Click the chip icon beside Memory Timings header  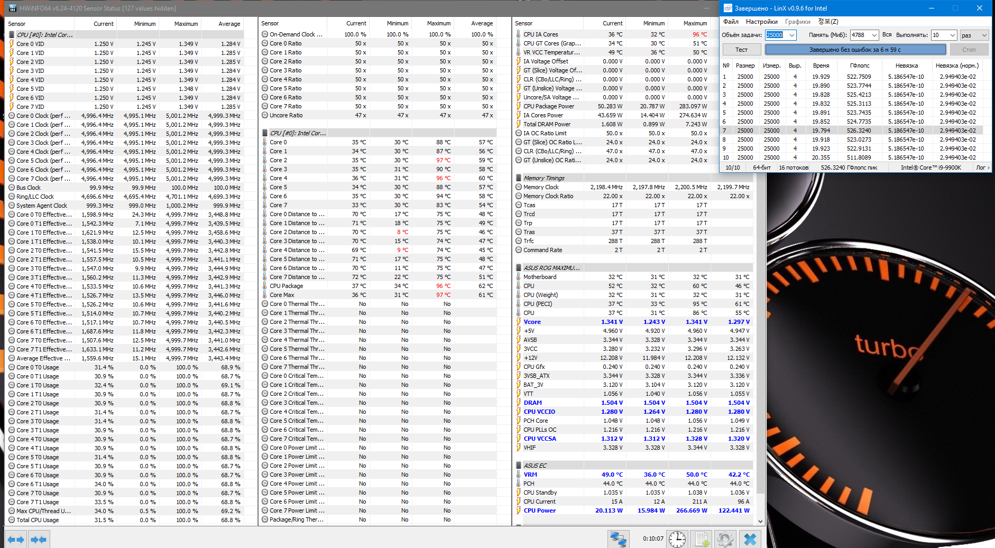click(x=519, y=178)
